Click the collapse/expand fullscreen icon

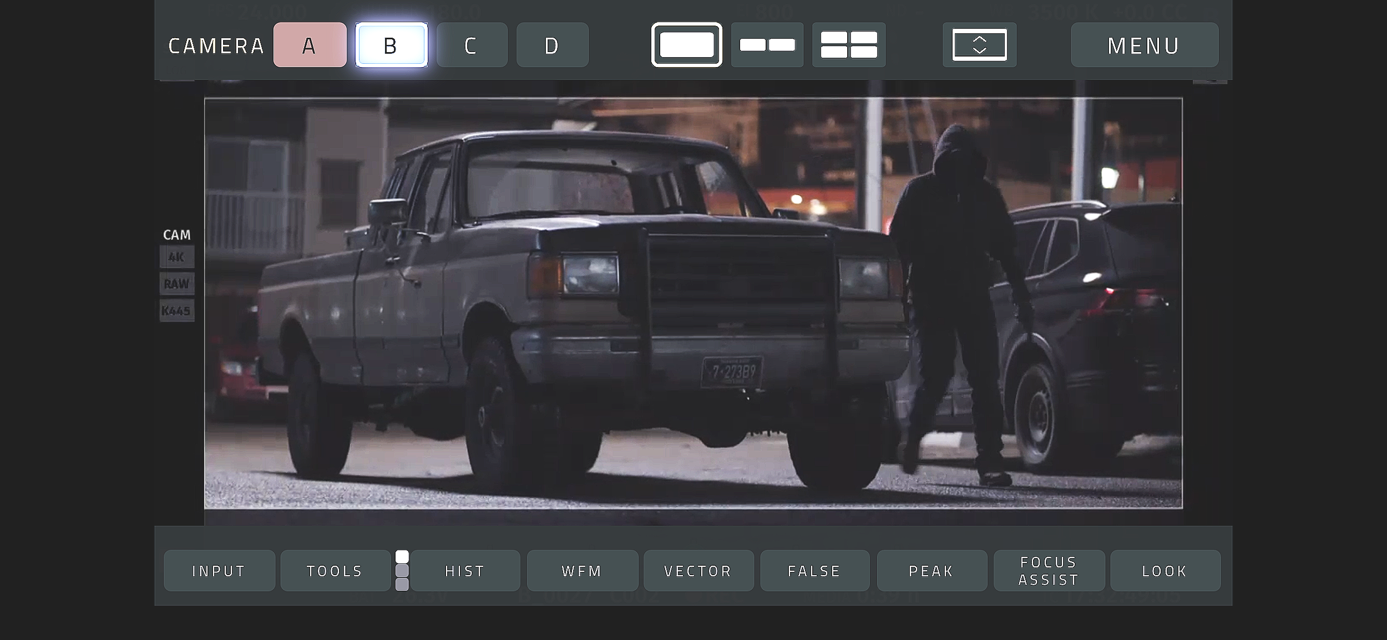point(979,45)
